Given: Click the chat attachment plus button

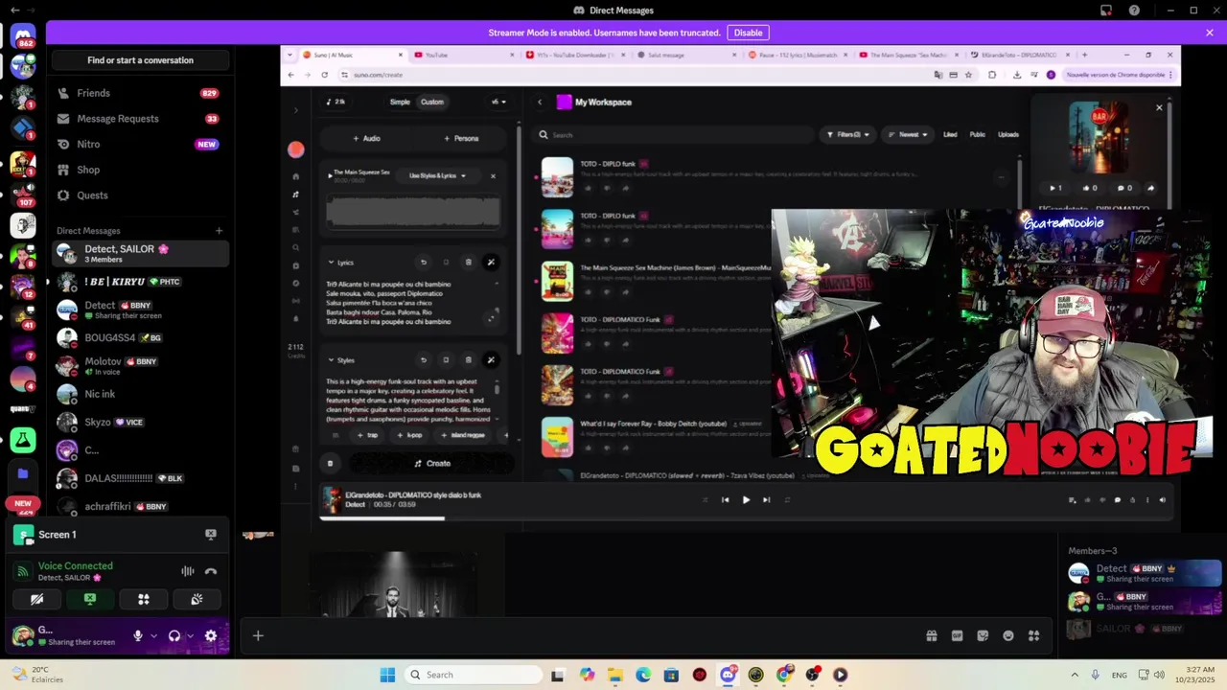Looking at the screenshot, I should pyautogui.click(x=258, y=635).
